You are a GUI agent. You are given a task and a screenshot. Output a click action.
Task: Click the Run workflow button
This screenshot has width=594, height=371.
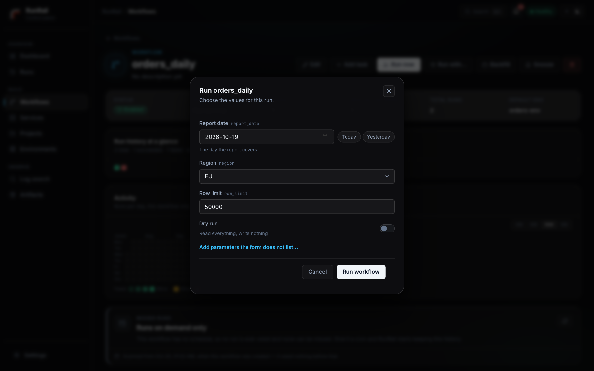click(x=361, y=272)
